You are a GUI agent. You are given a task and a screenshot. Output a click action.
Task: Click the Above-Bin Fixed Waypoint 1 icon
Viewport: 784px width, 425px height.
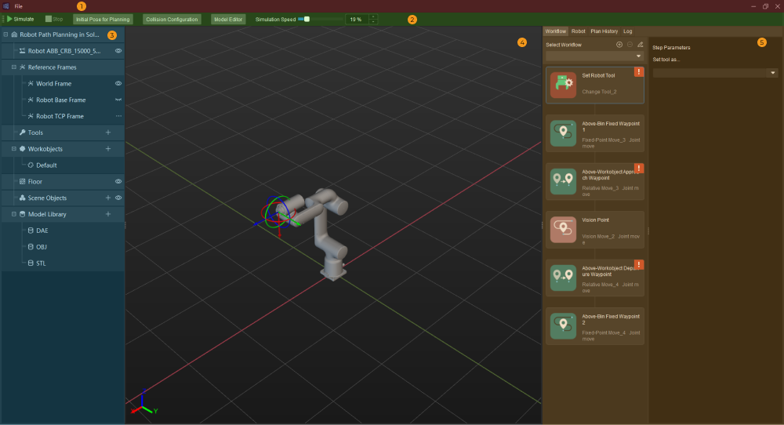(x=563, y=133)
